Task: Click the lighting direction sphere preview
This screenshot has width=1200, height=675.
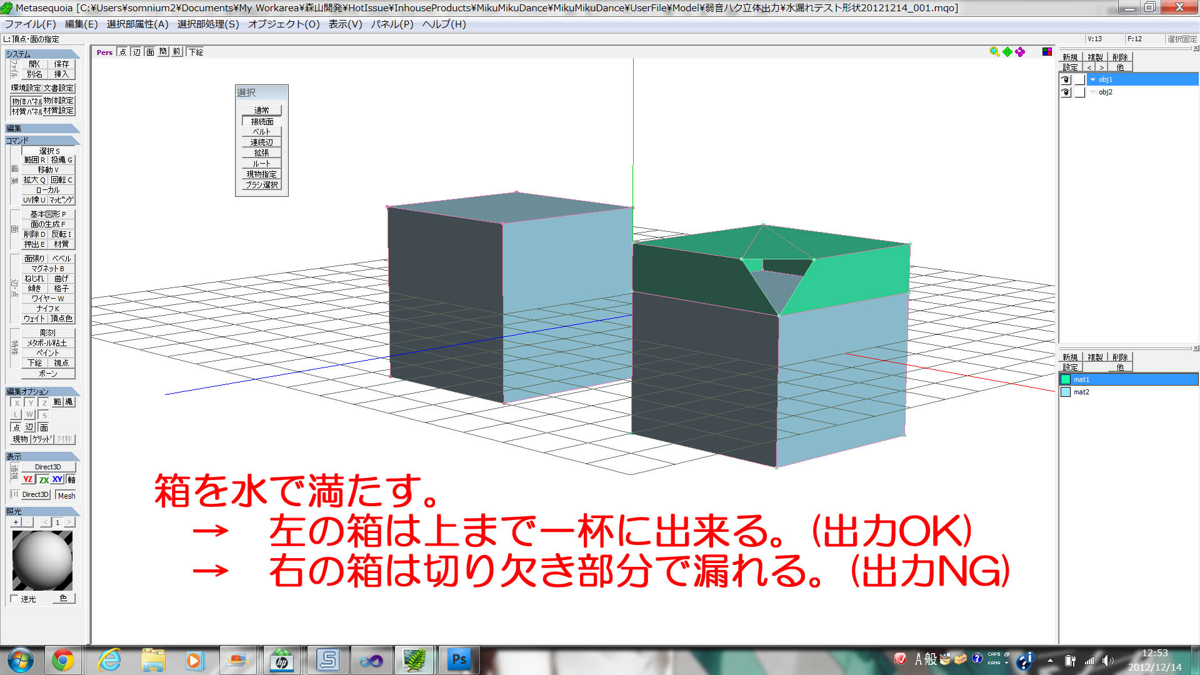Action: click(42, 561)
